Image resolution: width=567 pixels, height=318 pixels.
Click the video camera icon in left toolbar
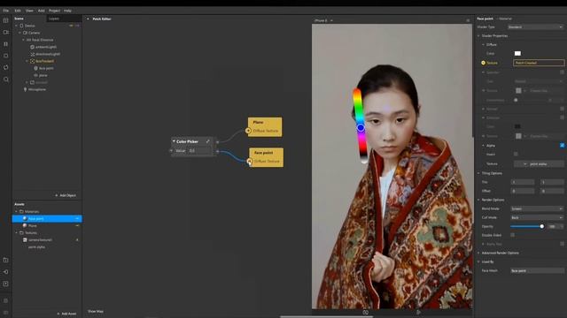[6, 33]
